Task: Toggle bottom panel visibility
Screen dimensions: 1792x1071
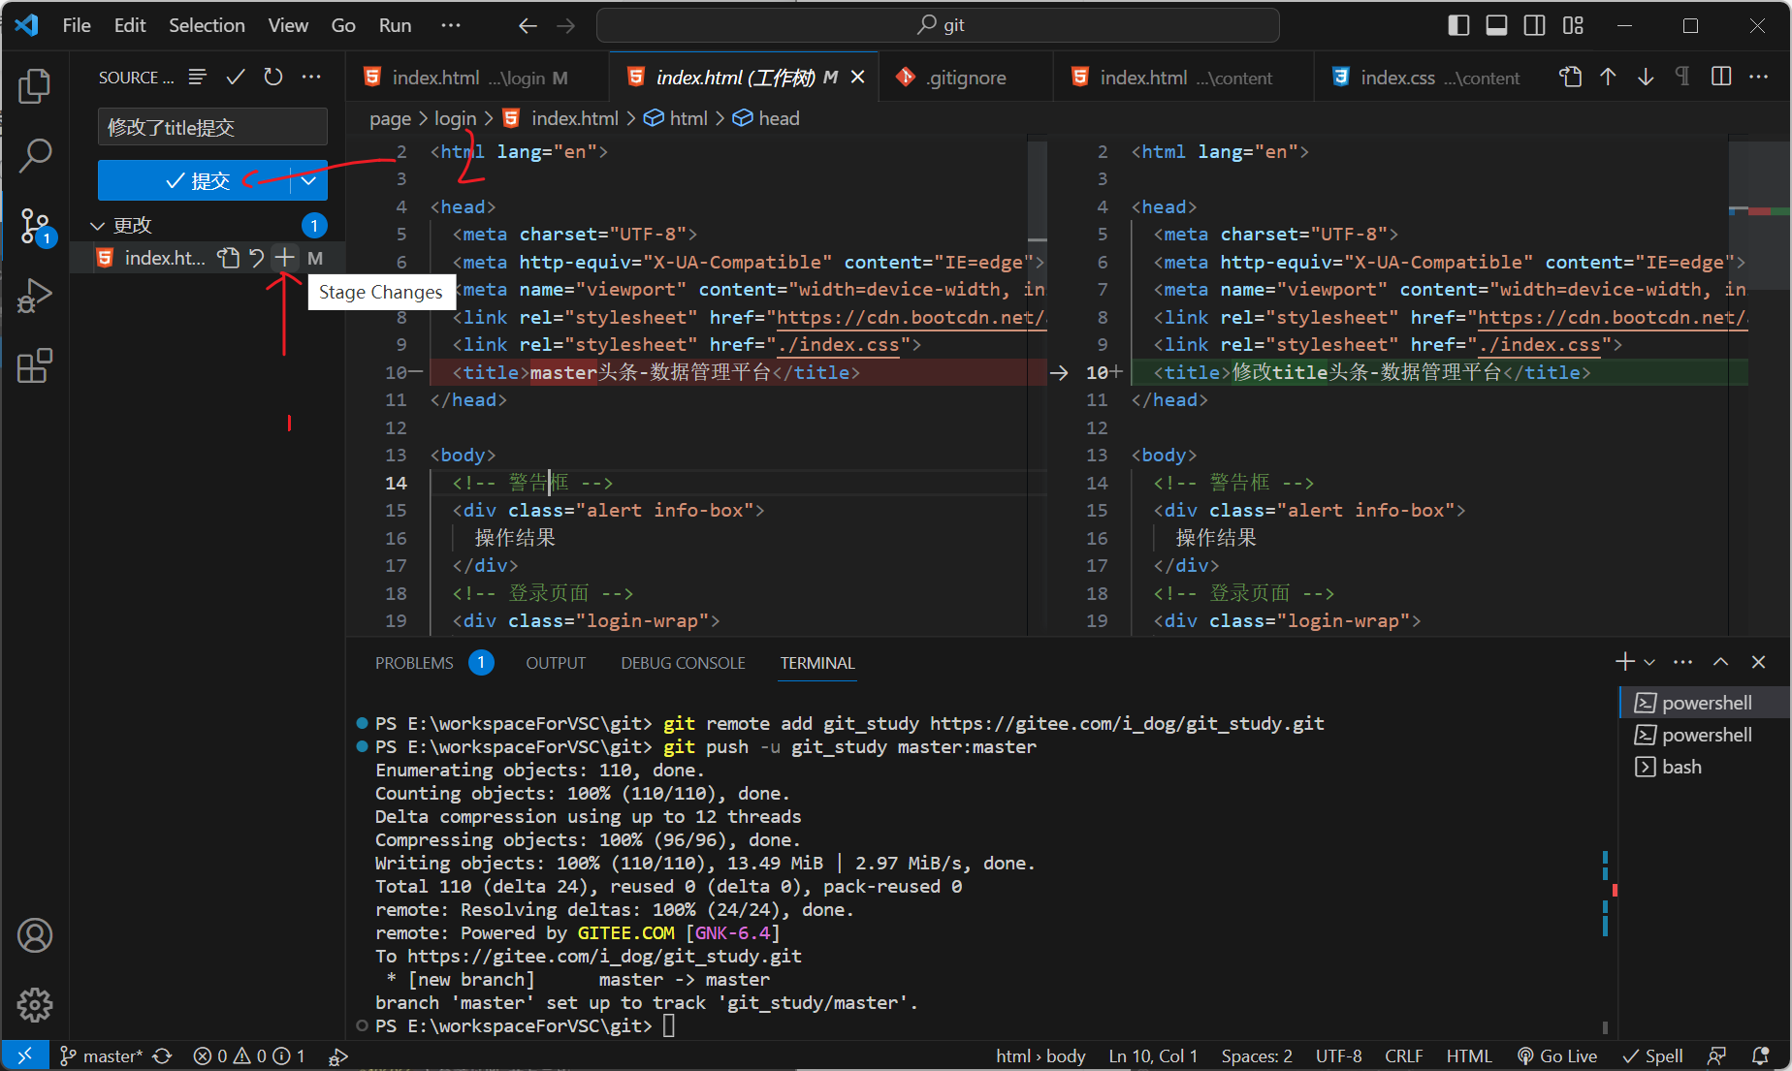Action: pos(1496,25)
